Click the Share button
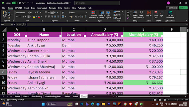Image resolution: width=189 pixels, height=107 pixels. click(x=183, y=8)
